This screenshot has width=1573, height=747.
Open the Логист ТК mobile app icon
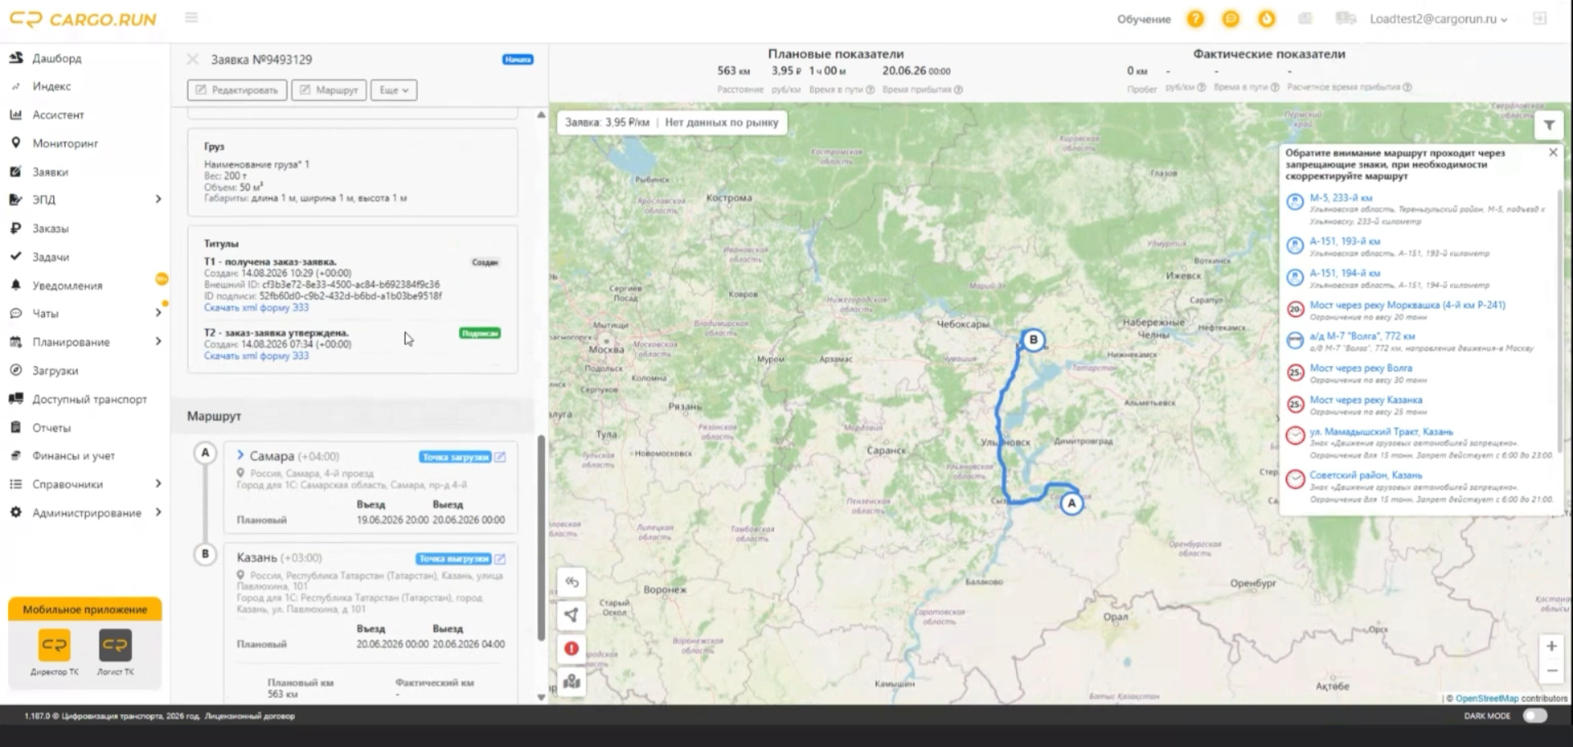(x=115, y=645)
